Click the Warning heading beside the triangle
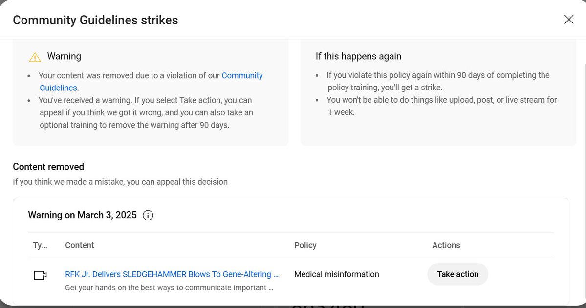 64,56
